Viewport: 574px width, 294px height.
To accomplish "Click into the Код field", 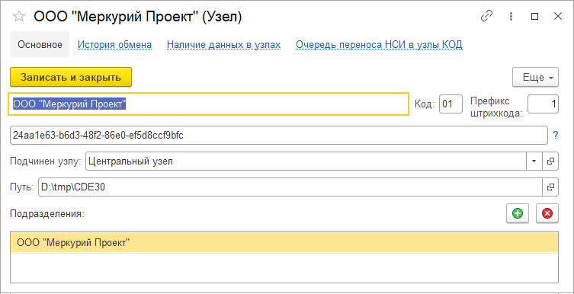I will 451,104.
